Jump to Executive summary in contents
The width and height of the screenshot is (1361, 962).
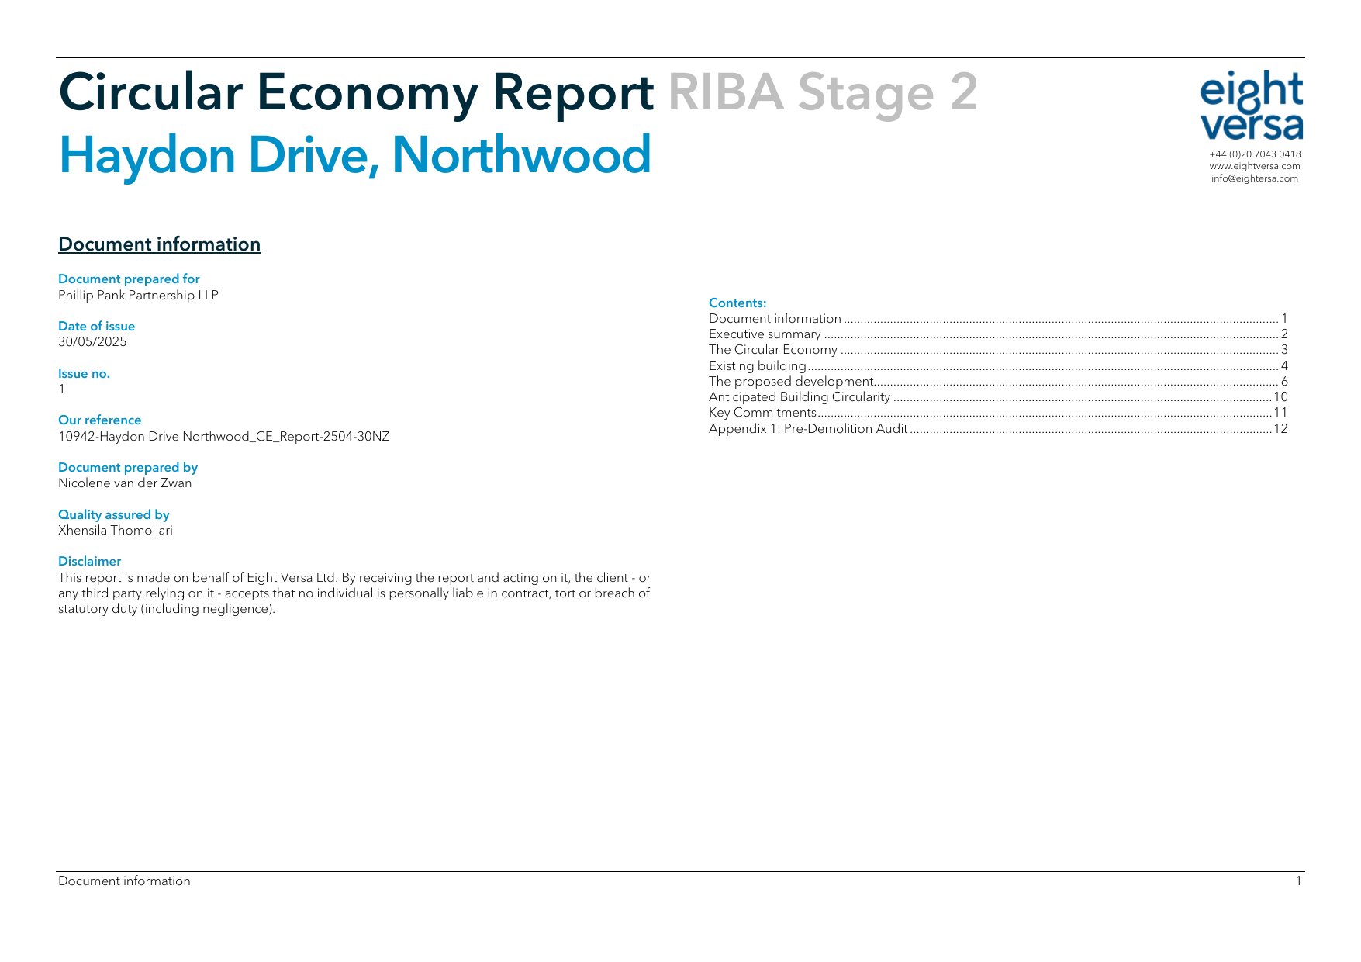(765, 334)
